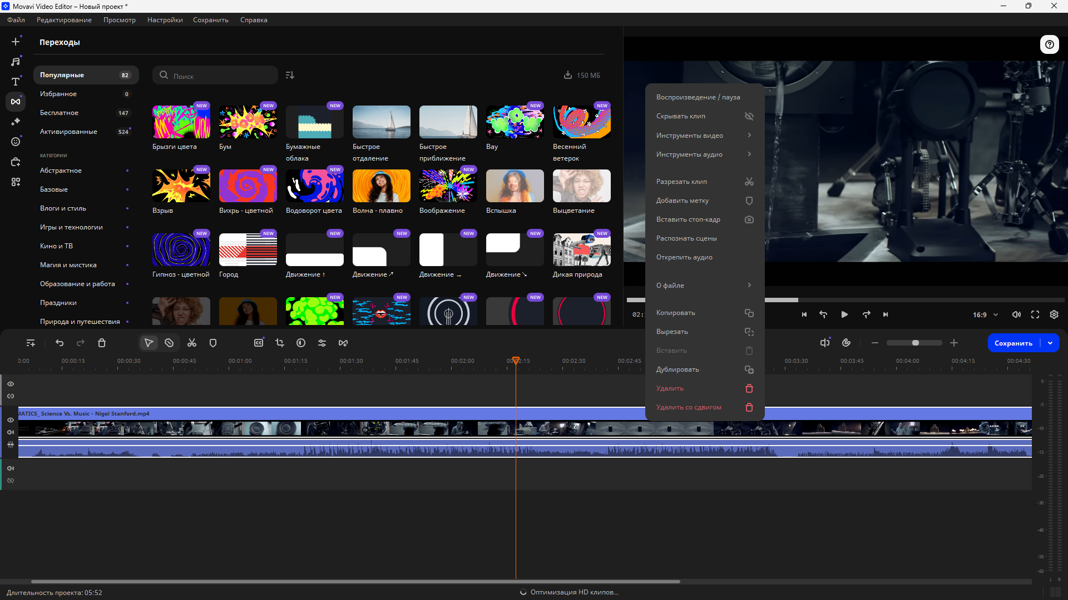Select the Бумажные облака transition thumbnail

click(314, 122)
